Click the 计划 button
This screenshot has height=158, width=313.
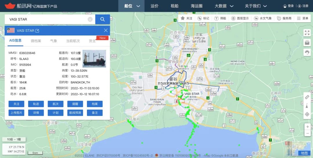point(55,113)
